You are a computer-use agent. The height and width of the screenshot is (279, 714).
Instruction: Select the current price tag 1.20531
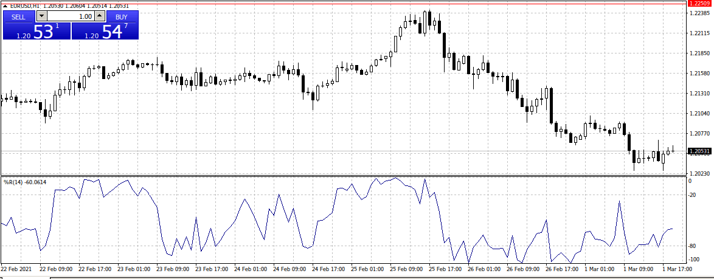tap(699, 151)
